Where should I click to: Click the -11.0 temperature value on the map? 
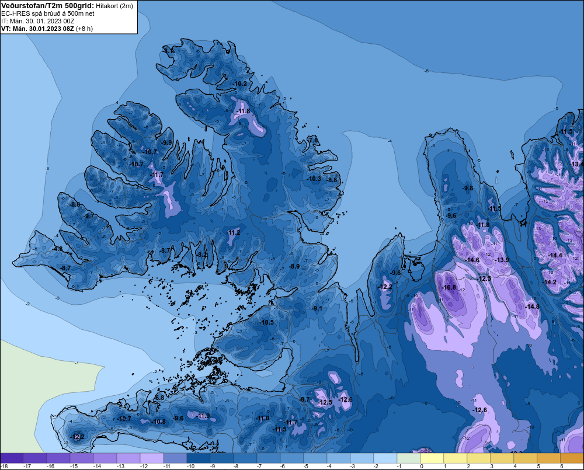click(262, 418)
